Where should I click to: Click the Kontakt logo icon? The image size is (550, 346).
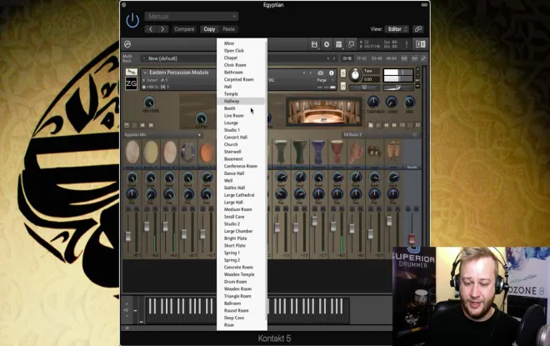127,44
